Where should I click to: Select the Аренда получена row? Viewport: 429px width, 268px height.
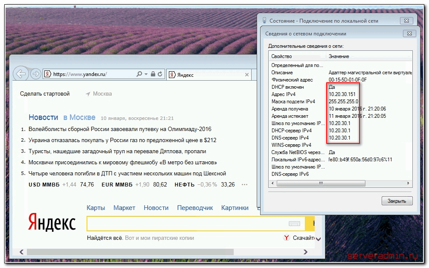coord(341,109)
